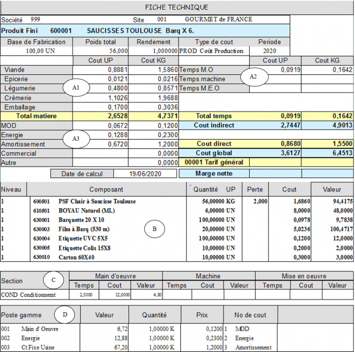Select the Marge nette cell

[214, 174]
